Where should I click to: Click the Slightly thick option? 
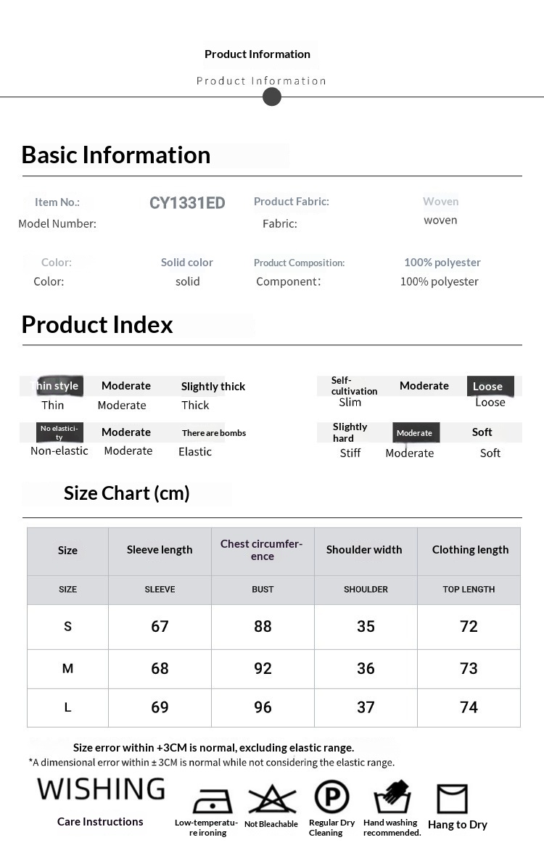coord(213,386)
